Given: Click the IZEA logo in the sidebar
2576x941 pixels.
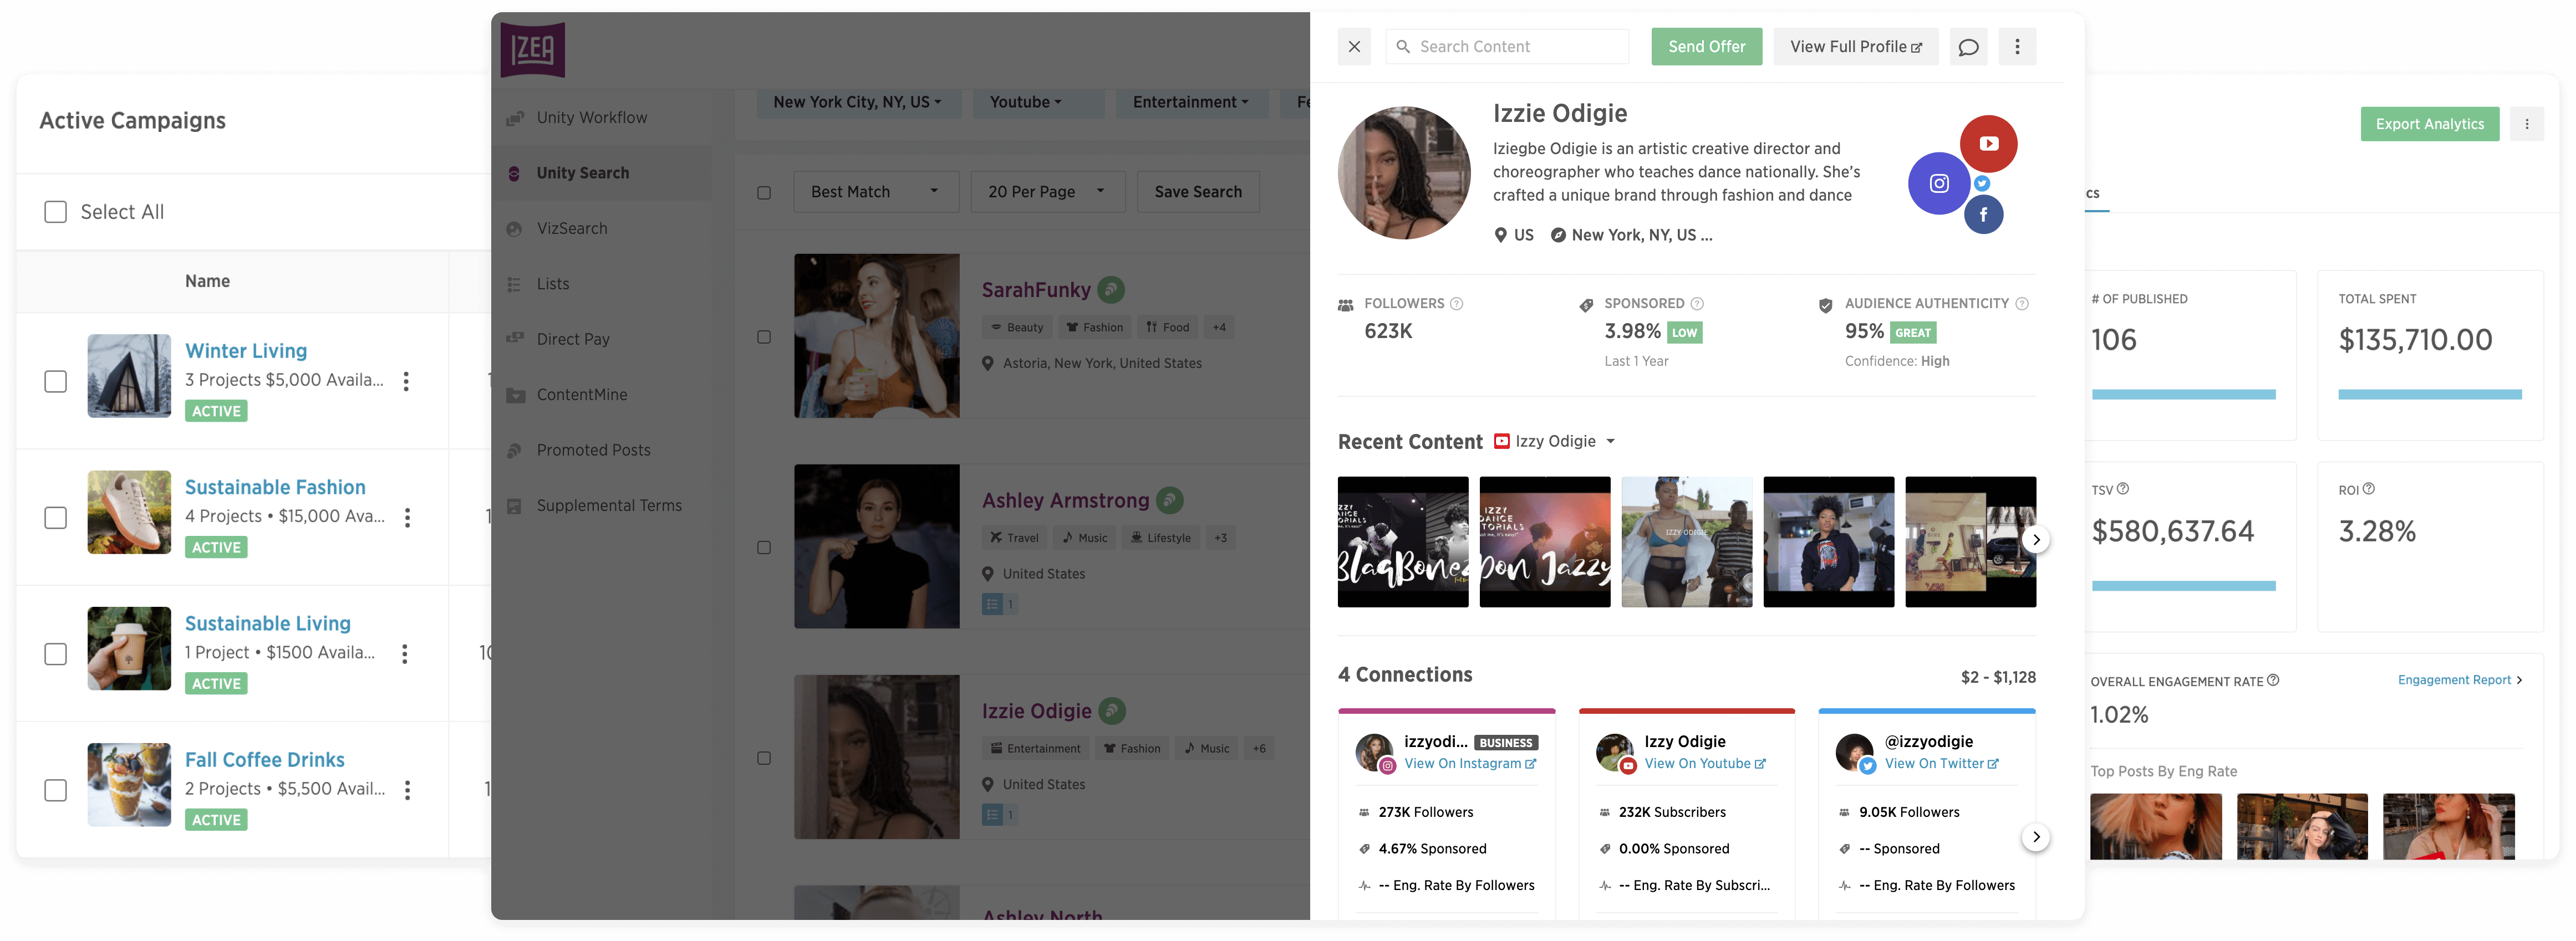Looking at the screenshot, I should click(x=532, y=49).
